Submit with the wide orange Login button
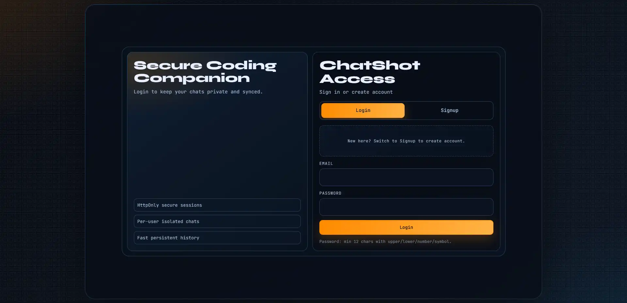The image size is (627, 303). tap(406, 227)
